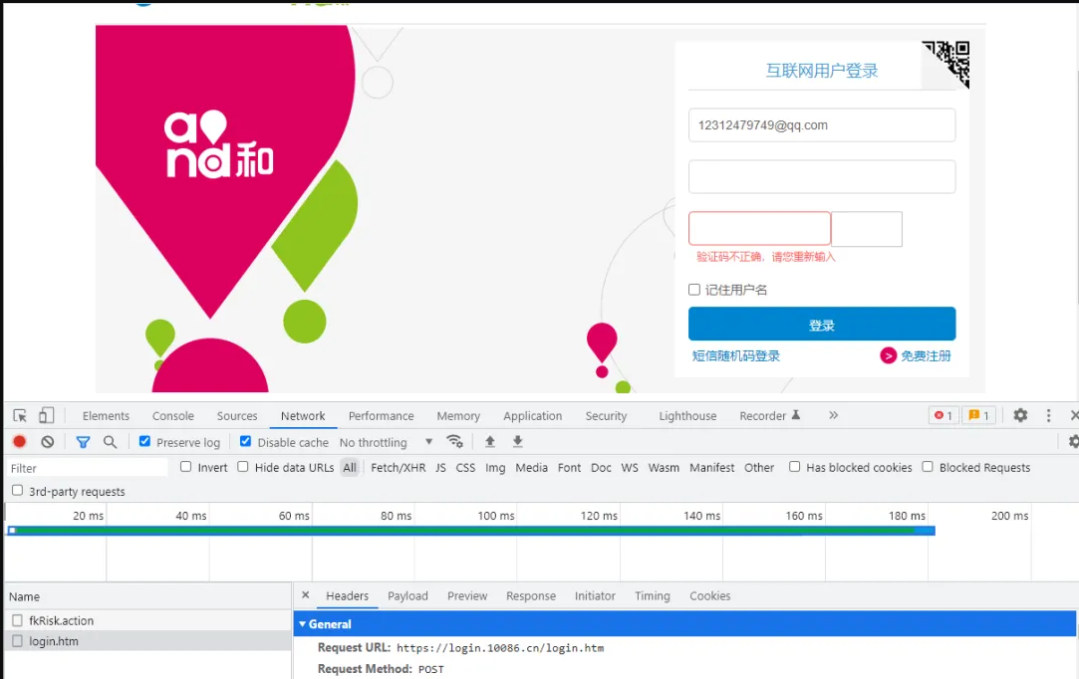This screenshot has height=679, width=1079.
Task: Open the Memory tab
Action: pyautogui.click(x=458, y=415)
